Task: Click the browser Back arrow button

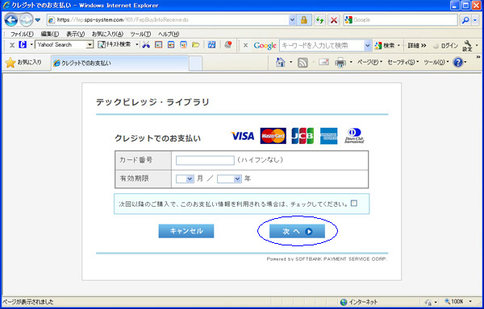Action: click(11, 20)
